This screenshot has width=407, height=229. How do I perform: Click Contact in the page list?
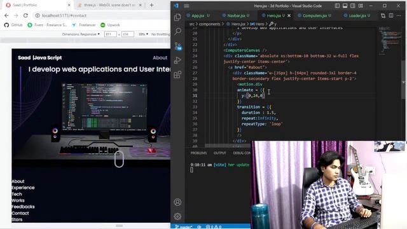coord(20,213)
